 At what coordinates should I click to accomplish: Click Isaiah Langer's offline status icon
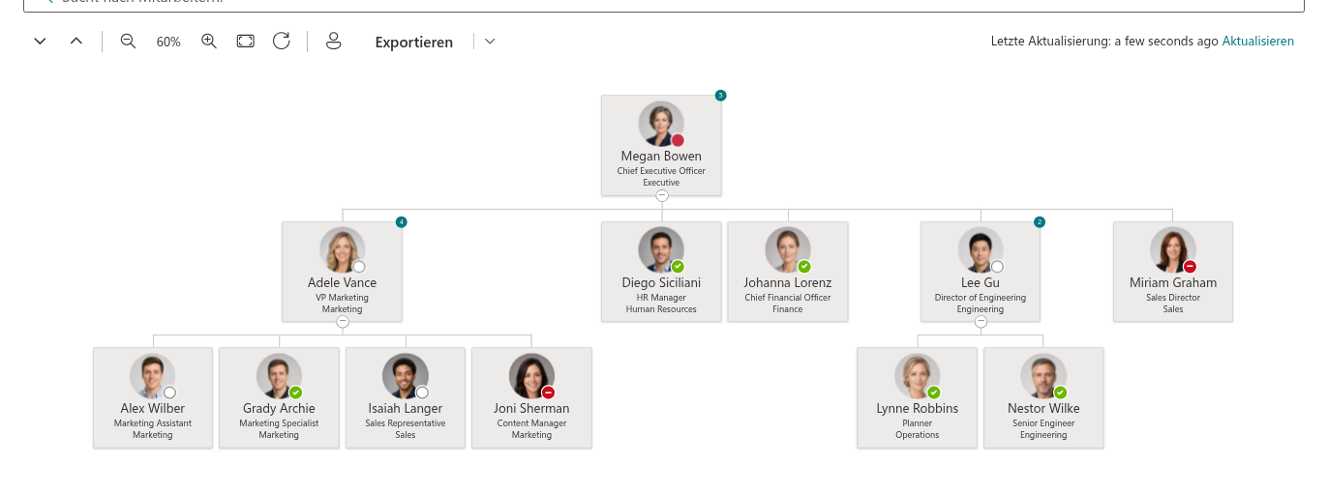[422, 392]
